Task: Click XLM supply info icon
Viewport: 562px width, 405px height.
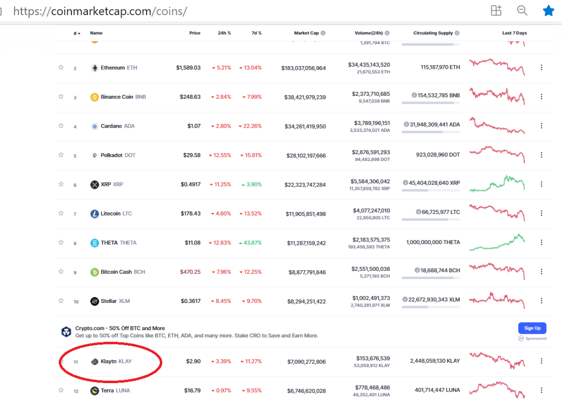Action: (x=405, y=299)
